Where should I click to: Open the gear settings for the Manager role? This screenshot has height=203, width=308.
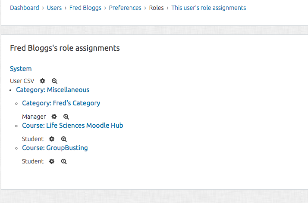54,117
